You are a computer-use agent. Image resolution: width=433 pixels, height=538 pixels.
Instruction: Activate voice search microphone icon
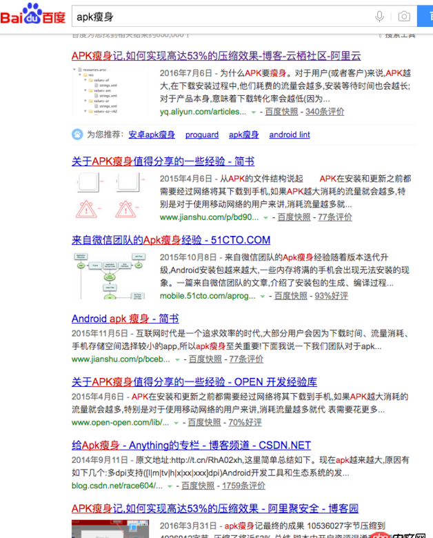tap(379, 16)
